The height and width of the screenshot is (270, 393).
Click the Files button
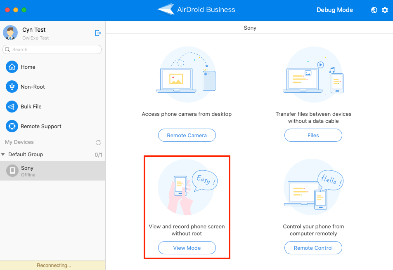coord(313,135)
